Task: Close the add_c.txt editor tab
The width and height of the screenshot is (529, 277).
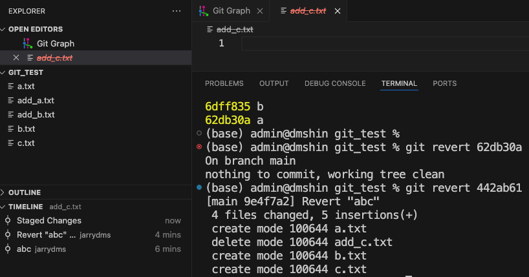Action: point(338,11)
